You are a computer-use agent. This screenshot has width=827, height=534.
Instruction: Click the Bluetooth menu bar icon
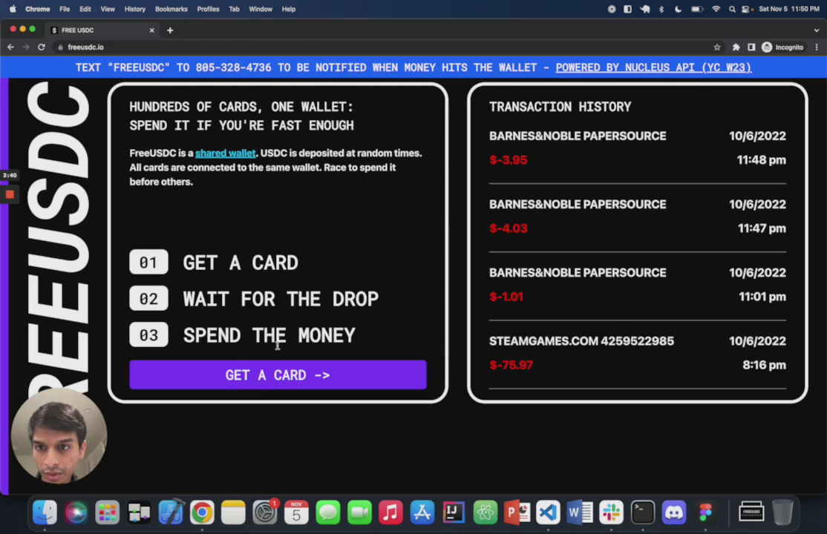pyautogui.click(x=661, y=9)
